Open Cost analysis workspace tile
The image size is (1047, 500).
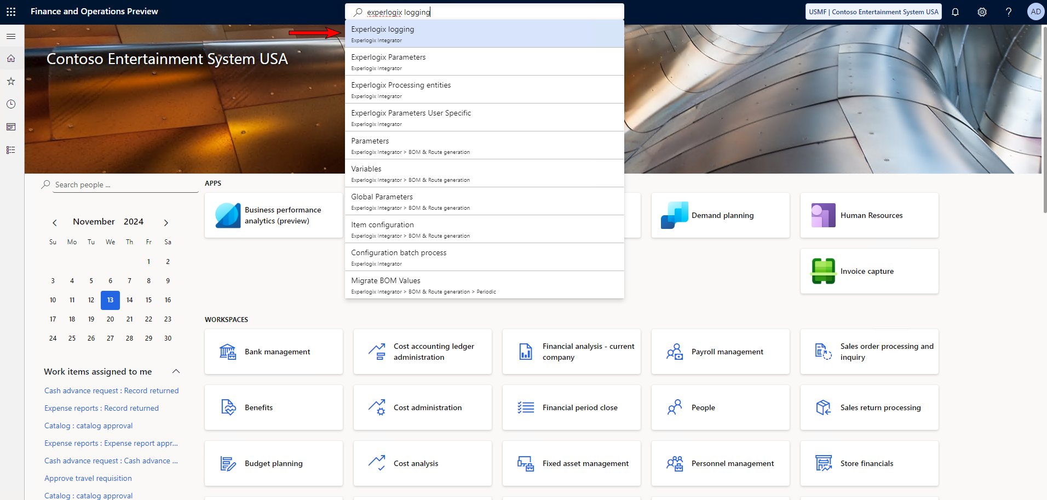(423, 463)
